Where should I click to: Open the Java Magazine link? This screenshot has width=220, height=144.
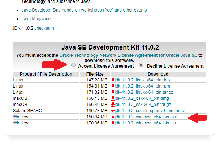(x=36, y=19)
